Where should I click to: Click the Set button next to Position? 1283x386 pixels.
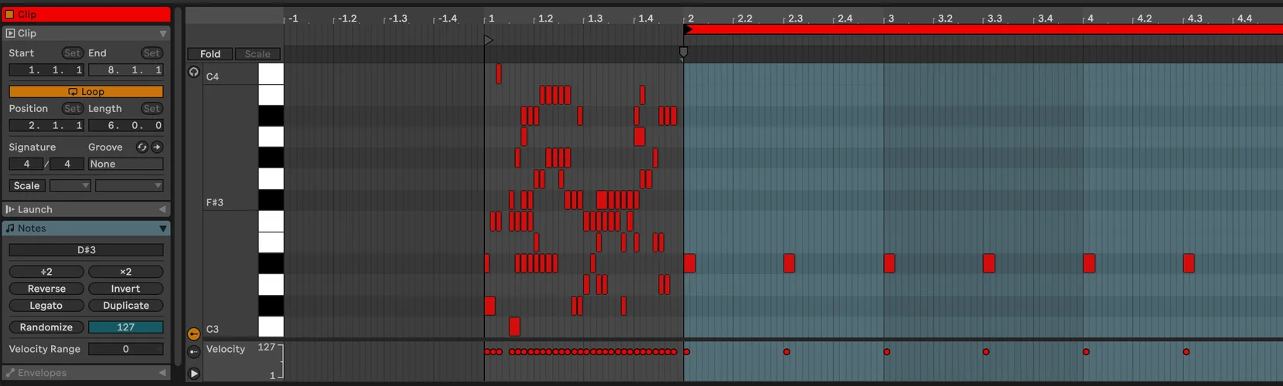point(73,108)
